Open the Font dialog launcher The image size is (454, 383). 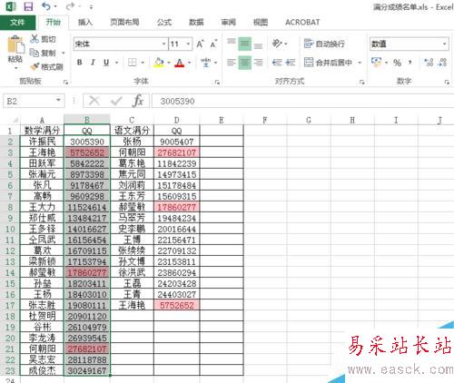pyautogui.click(x=217, y=82)
